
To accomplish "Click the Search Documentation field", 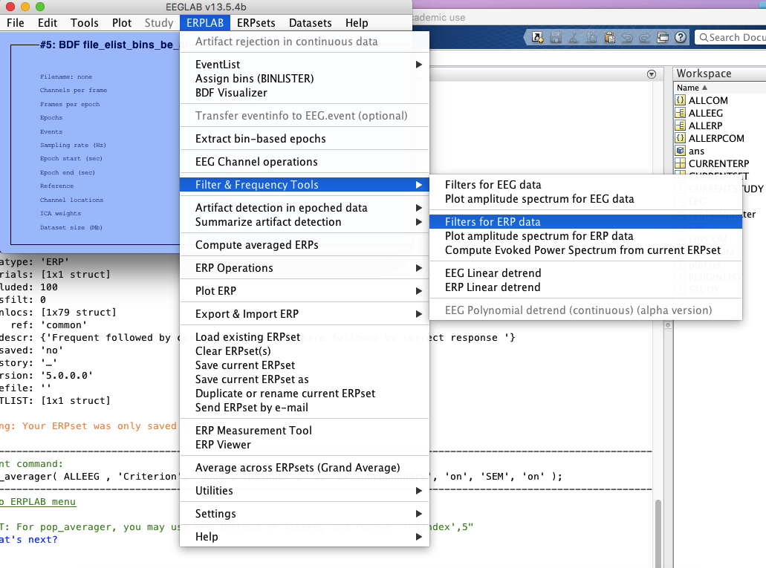I will pyautogui.click(x=731, y=38).
